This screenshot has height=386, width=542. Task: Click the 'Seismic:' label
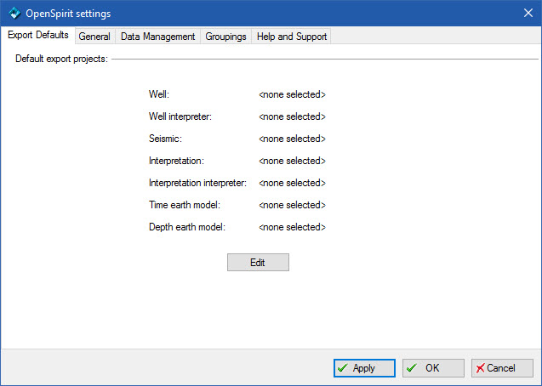click(165, 139)
